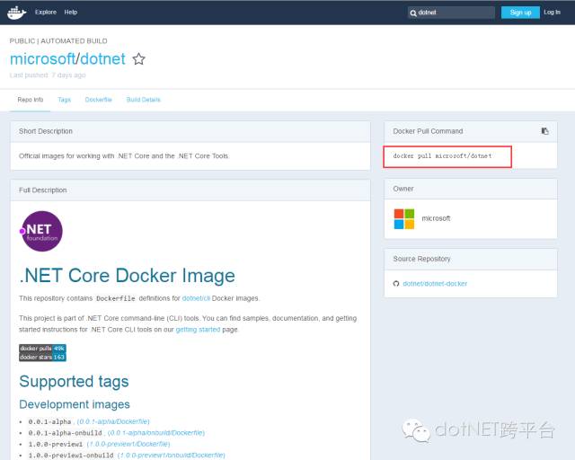This screenshot has width=575, height=460.
Task: Click the Docker Pull Command header text
Action: click(x=428, y=131)
